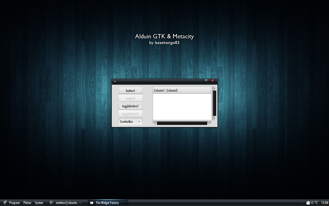Open the Platser menu
Screen dimensions: 329x206
[27, 203]
